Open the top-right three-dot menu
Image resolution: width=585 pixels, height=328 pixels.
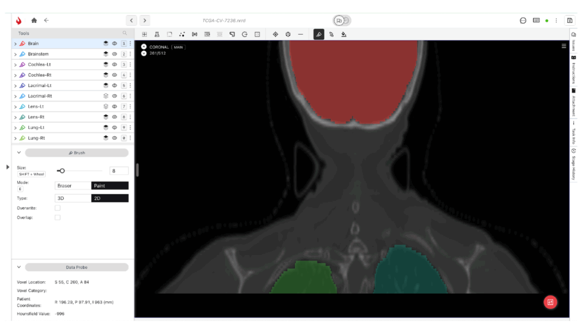(556, 21)
